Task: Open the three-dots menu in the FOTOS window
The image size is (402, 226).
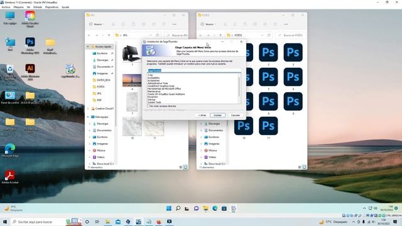Action: pyautogui.click(x=286, y=24)
